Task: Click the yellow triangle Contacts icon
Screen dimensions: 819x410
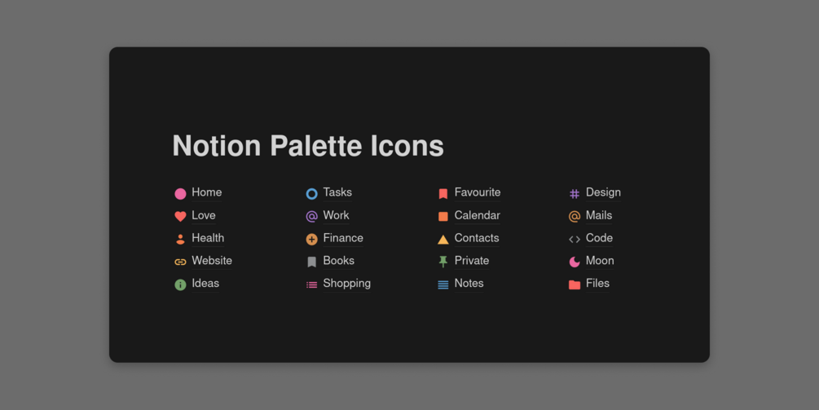Action: tap(443, 239)
